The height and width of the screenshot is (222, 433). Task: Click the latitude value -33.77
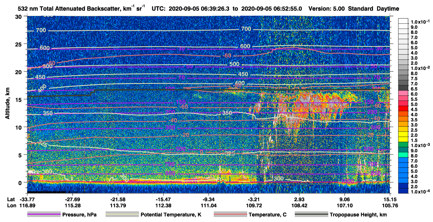(27, 199)
